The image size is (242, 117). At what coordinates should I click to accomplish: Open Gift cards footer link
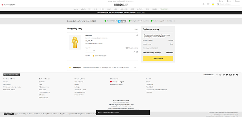point(42,95)
